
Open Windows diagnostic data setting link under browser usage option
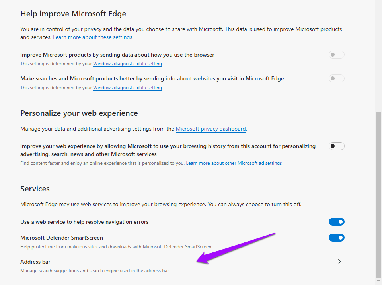(x=127, y=64)
